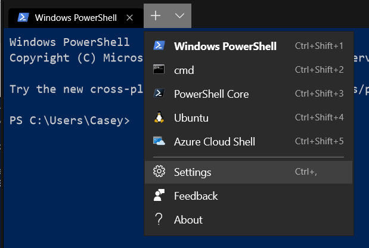Click the Ubuntu penguin icon
The image size is (369, 248).
(159, 117)
